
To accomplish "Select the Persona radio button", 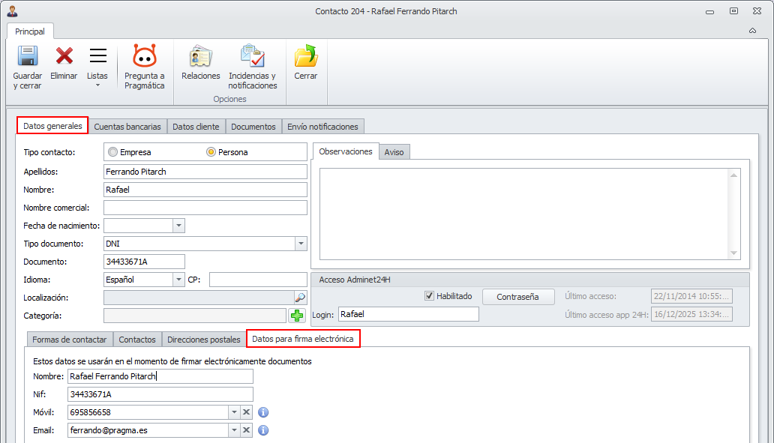I will click(211, 152).
